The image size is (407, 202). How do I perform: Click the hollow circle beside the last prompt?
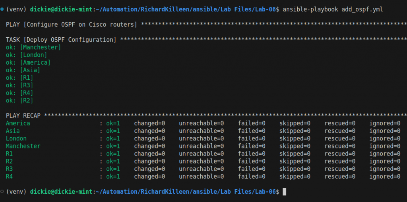point(3,192)
